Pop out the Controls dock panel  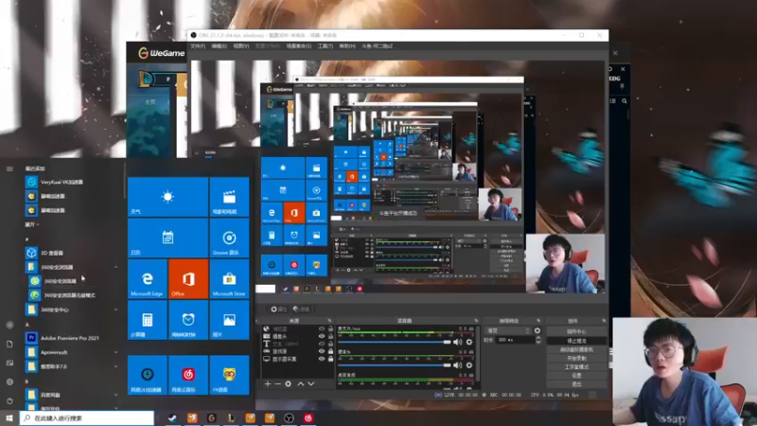pos(604,321)
